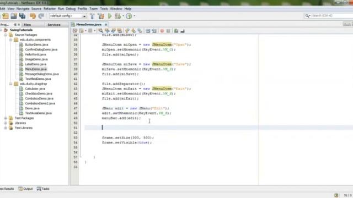Select TextAreaDemo.java in the project tree
The height and width of the screenshot is (198, 353).
click(38, 113)
